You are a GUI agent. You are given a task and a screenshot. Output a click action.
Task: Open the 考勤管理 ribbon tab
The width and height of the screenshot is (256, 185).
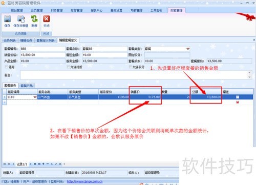(x=136, y=10)
